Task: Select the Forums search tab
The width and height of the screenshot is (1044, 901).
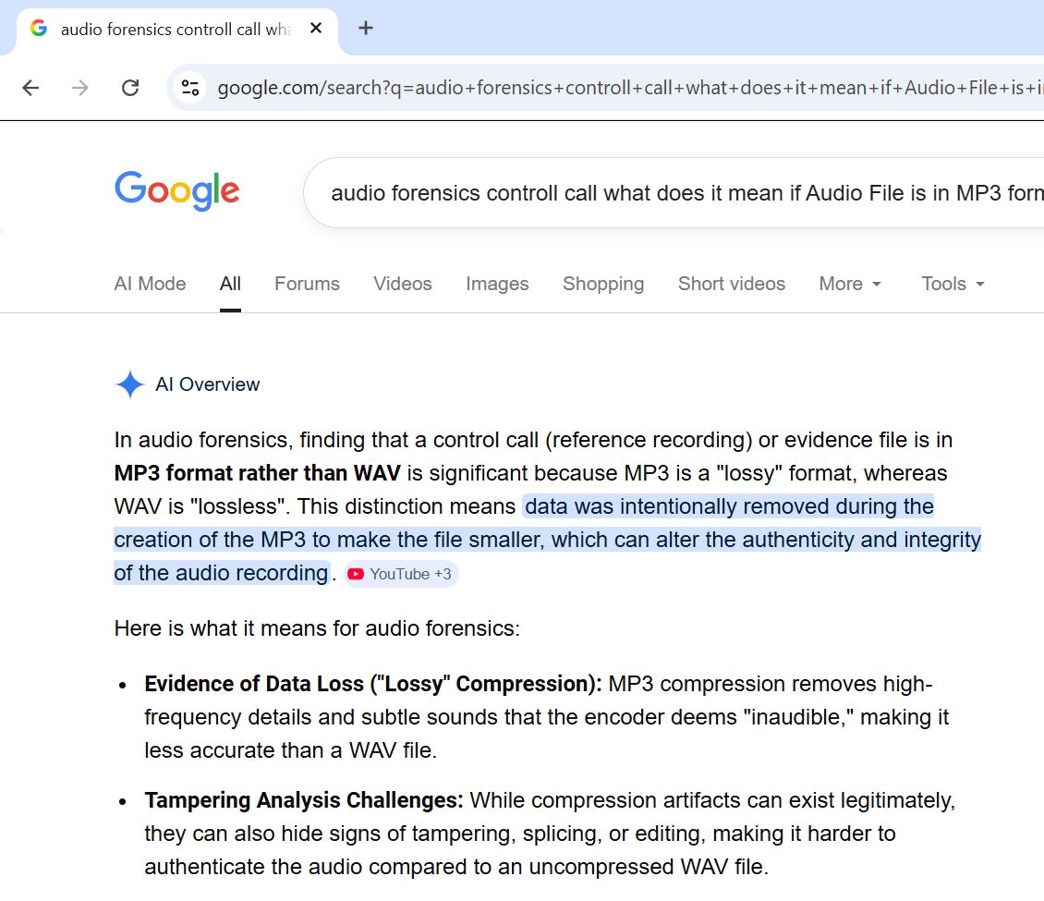Action: pyautogui.click(x=307, y=284)
